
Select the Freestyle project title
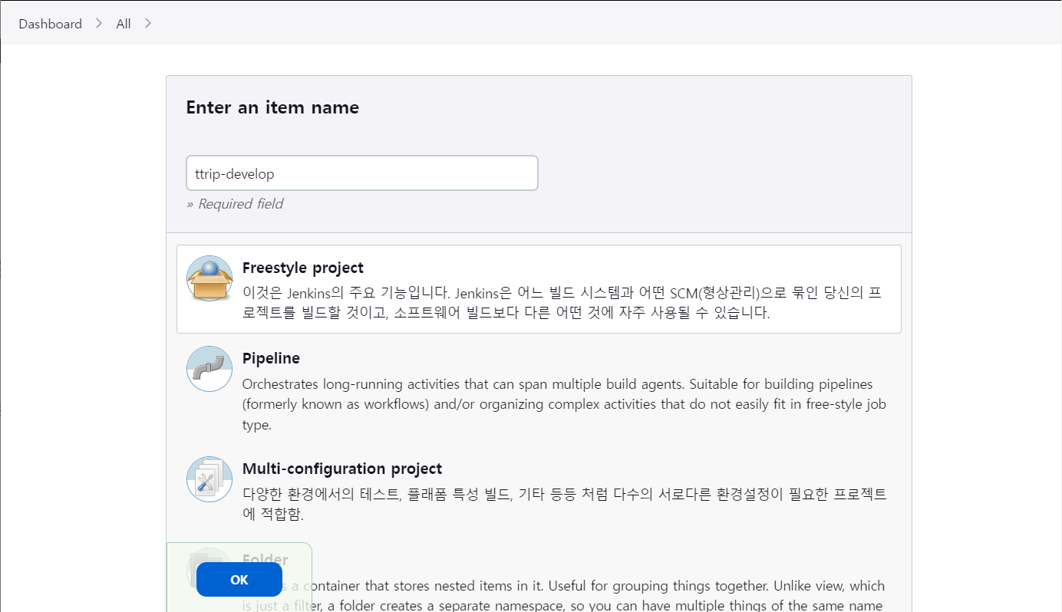(303, 268)
